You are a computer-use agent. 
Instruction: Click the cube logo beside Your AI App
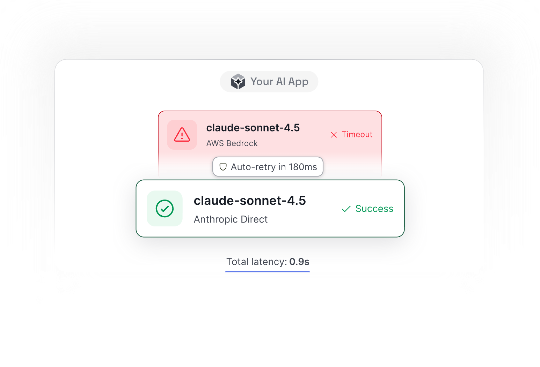tap(238, 82)
